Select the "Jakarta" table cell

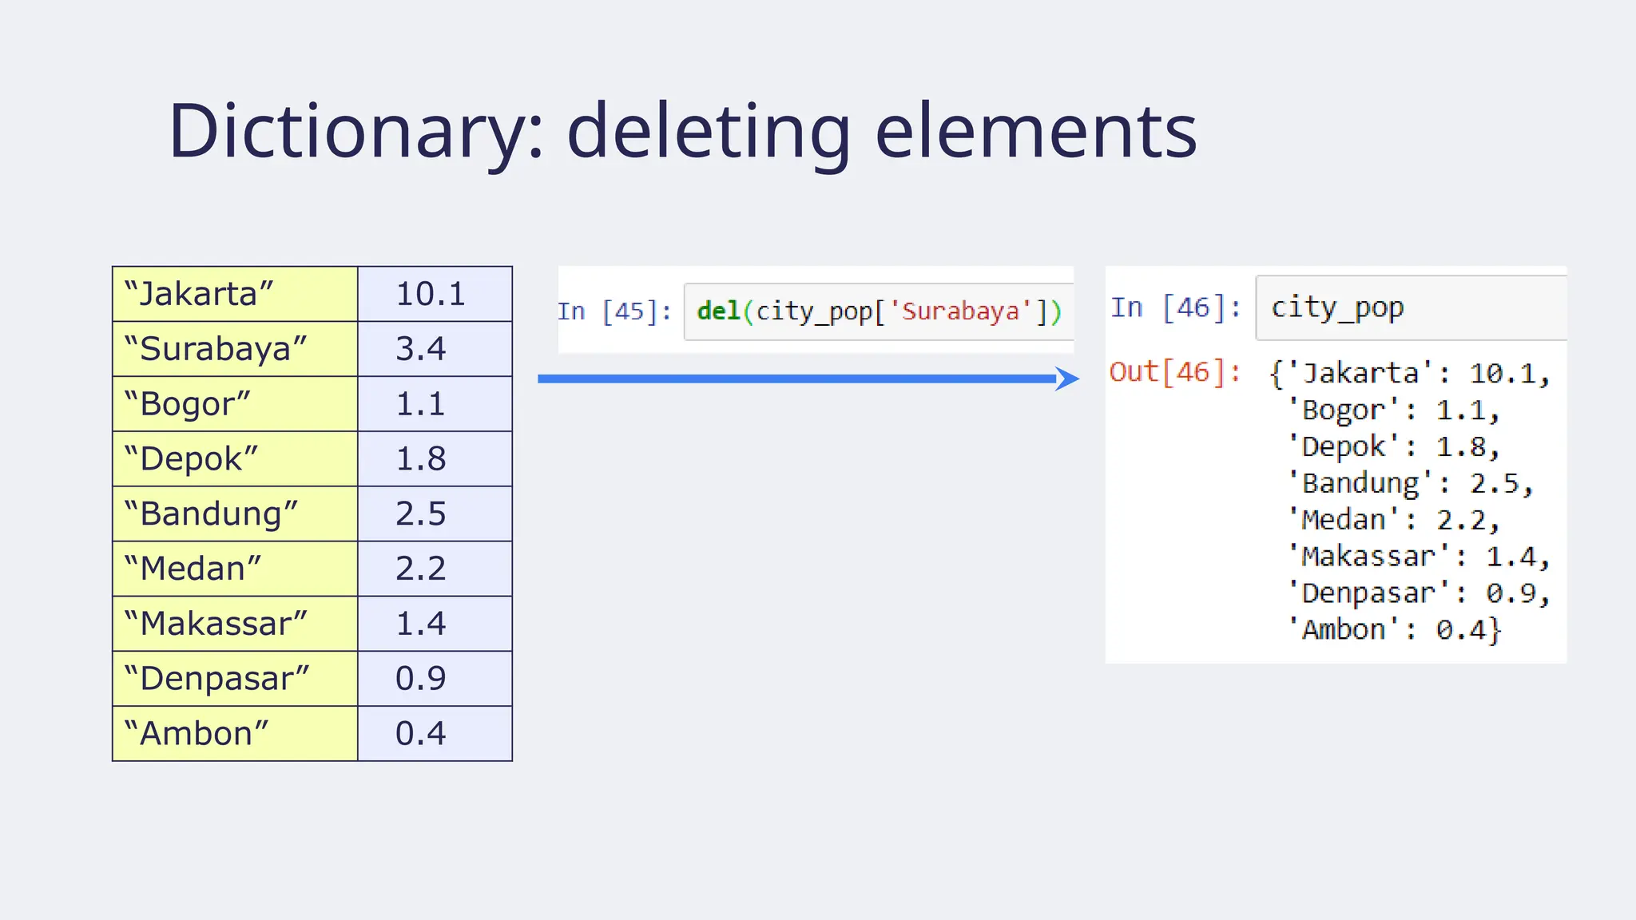click(235, 294)
